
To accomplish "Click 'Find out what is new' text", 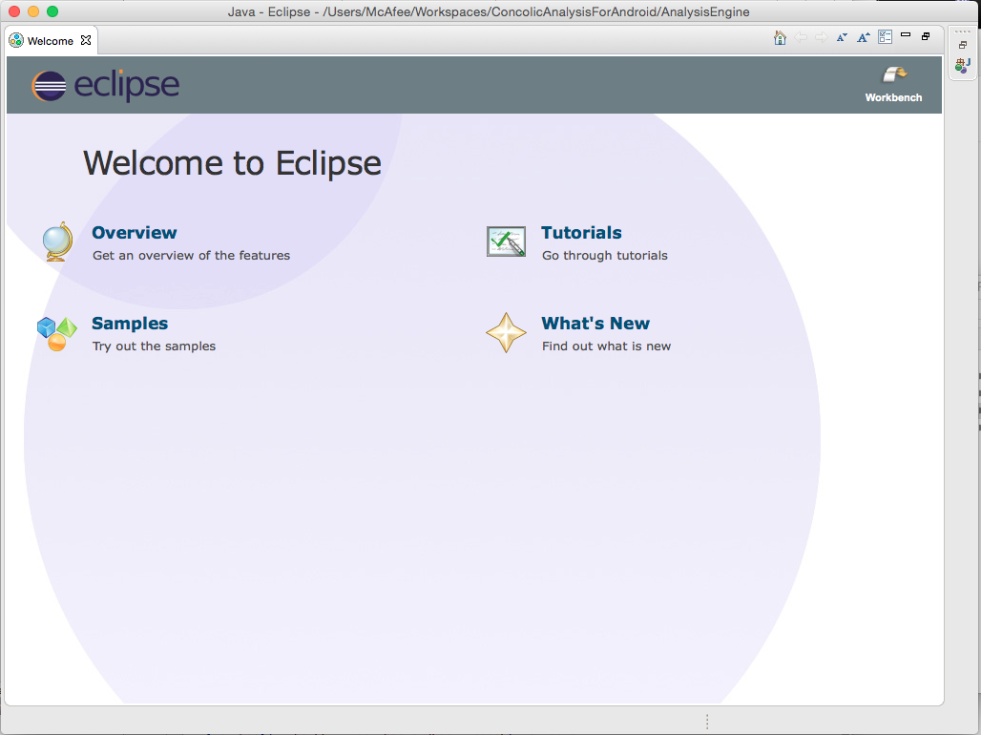I will pos(606,346).
